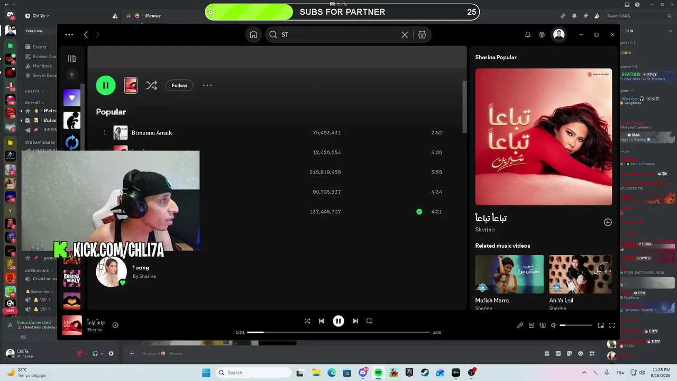Open the Discord emoji picker
Viewport: 677px width, 381px height.
580,353
